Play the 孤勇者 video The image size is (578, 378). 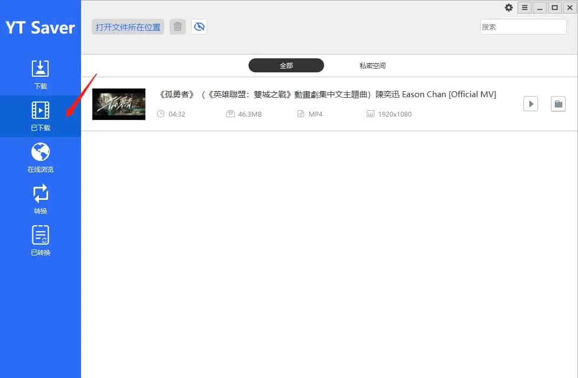(x=530, y=104)
